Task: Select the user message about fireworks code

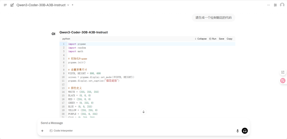Action: coord(213,18)
